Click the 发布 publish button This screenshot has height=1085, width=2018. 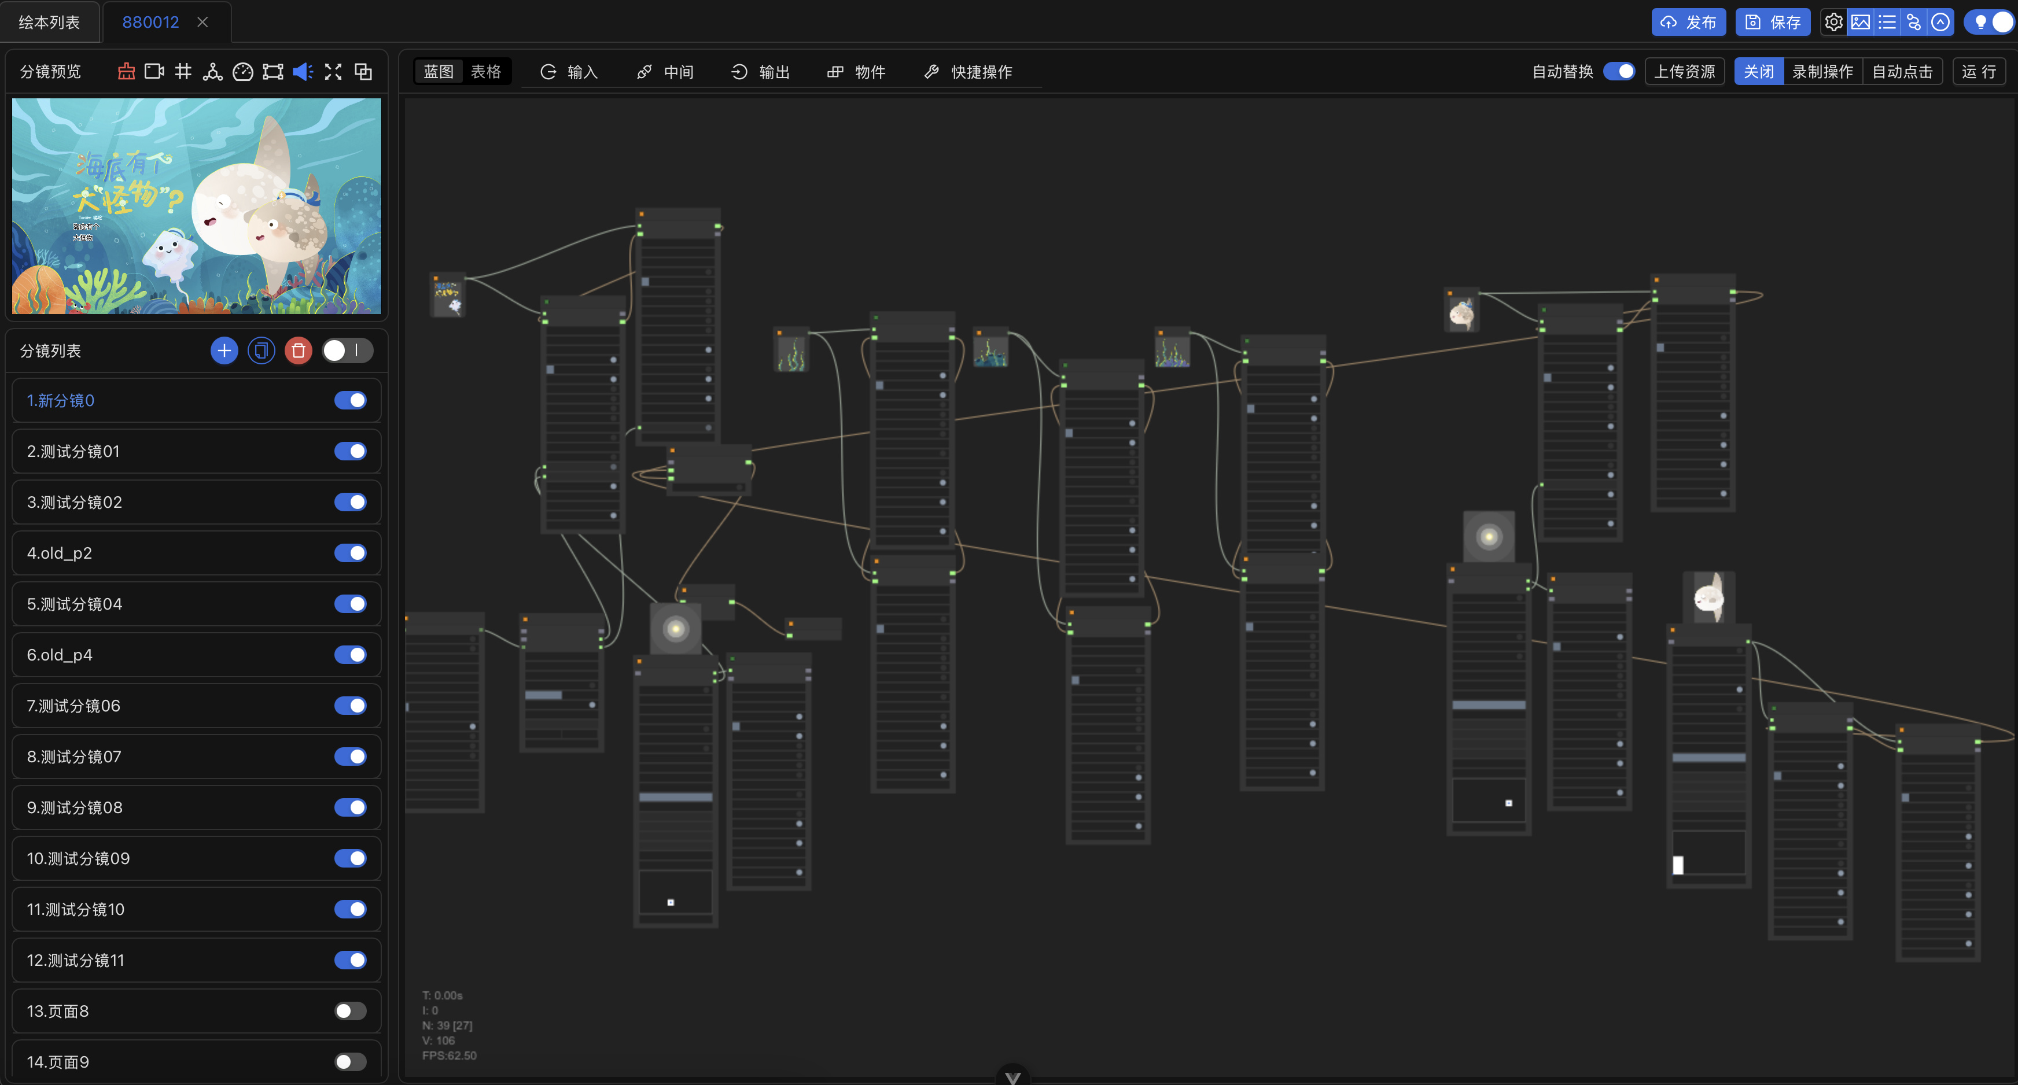coord(1688,22)
